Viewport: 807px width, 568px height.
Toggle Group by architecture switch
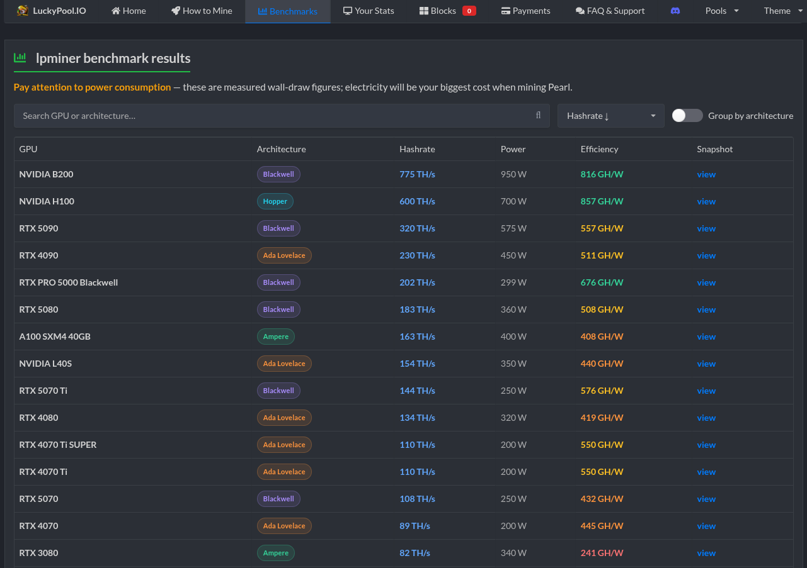coord(687,116)
